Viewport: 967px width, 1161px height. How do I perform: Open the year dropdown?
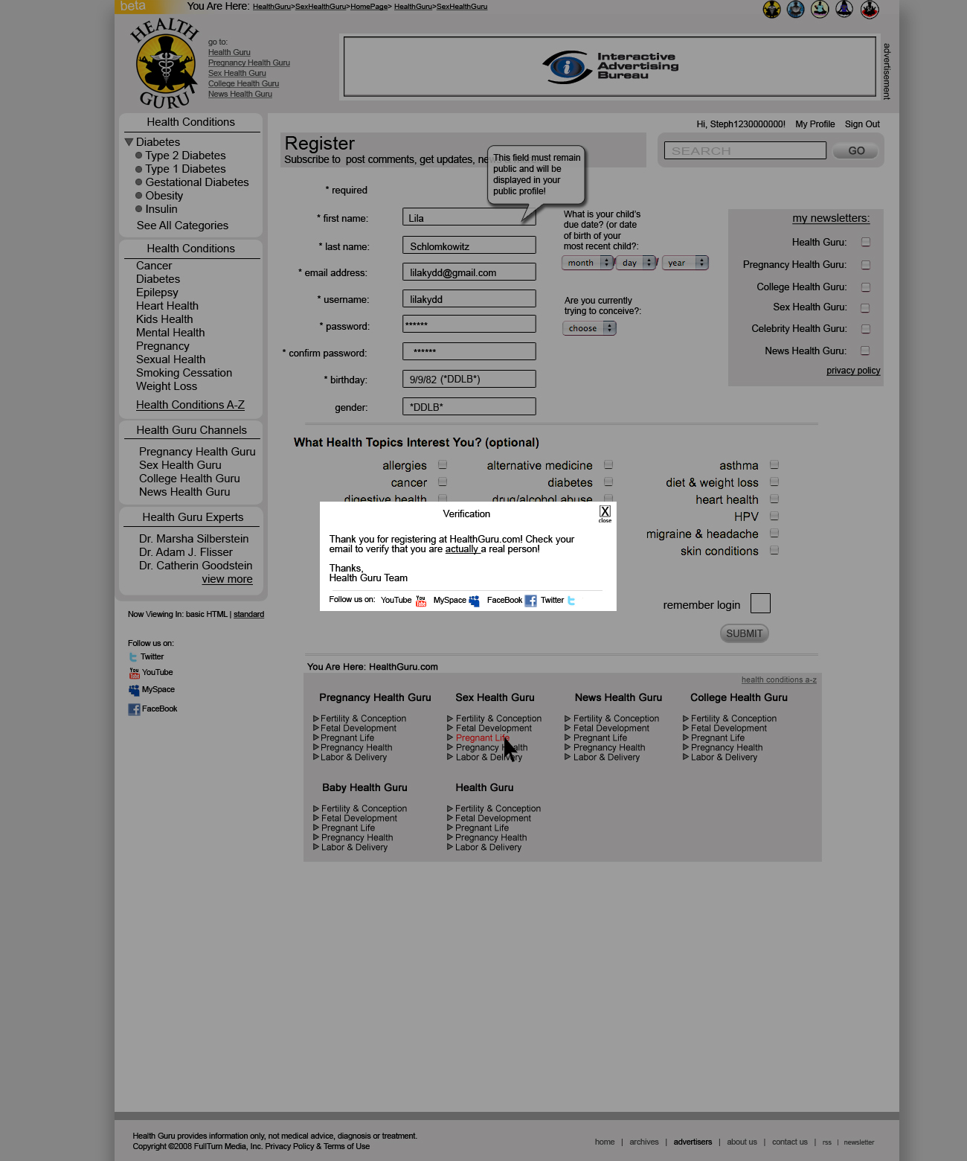685,263
